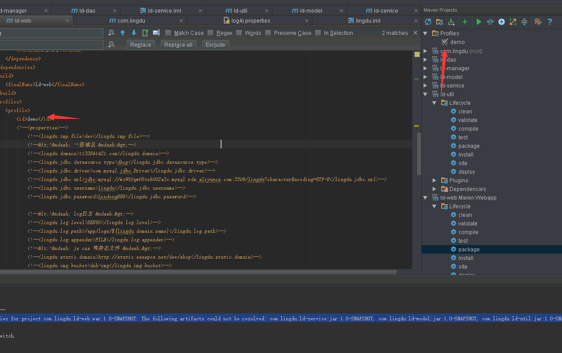Click the Reimport All Maven Projects icon
Viewport: 562px width, 353px height.
pos(428,22)
